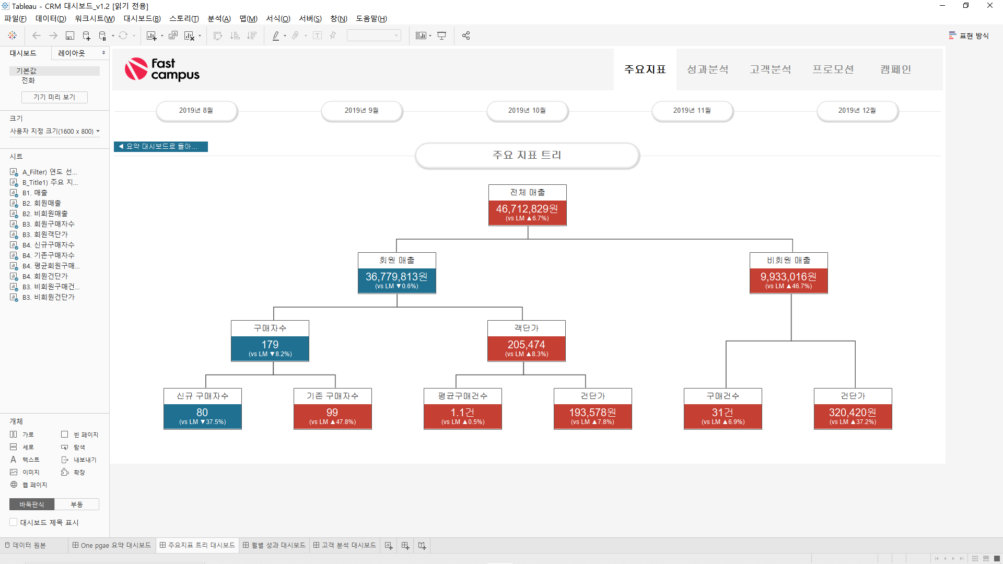Click the 신규 구매자수 80 card
The width and height of the screenshot is (1003, 564).
[x=202, y=409]
